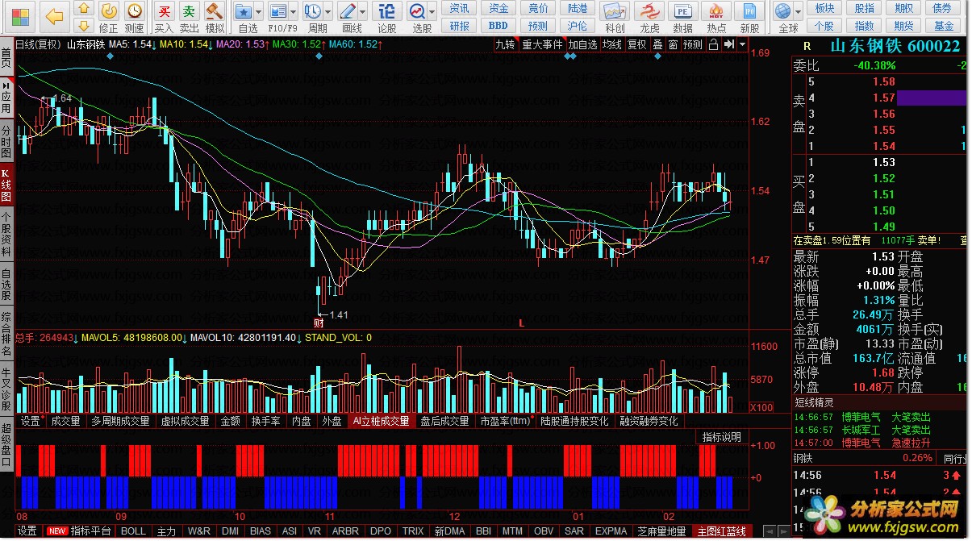Click the up arrow page icon
The image size is (972, 541).
click(x=83, y=9)
